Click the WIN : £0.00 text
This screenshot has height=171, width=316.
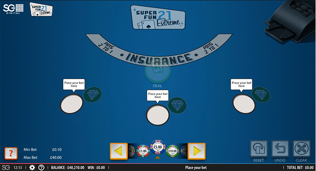click(x=96, y=168)
